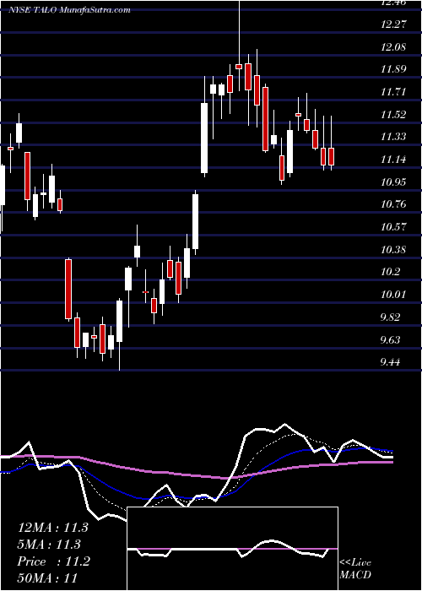Click the 10.01 price axis label
Screen dimensions: 422x591
point(393,295)
